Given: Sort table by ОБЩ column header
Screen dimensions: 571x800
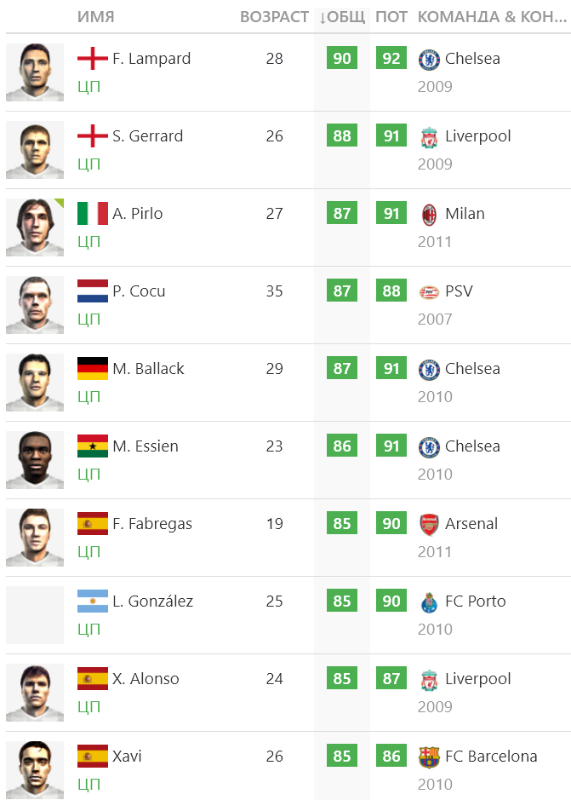Looking at the screenshot, I should pyautogui.click(x=342, y=17).
